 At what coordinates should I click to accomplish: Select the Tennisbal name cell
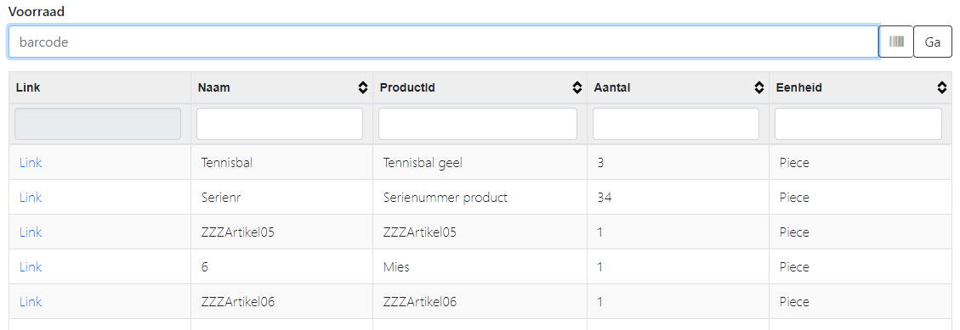pos(281,163)
